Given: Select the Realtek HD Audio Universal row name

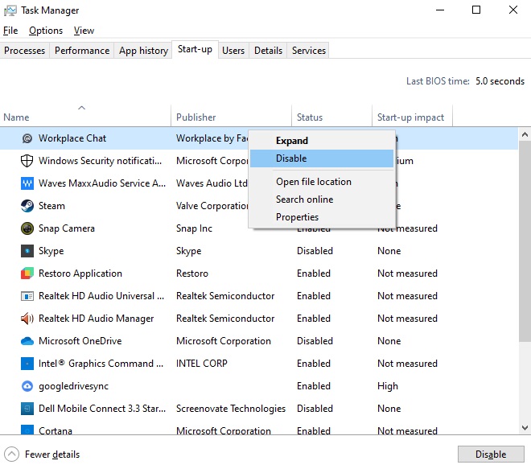Looking at the screenshot, I should (x=101, y=296).
